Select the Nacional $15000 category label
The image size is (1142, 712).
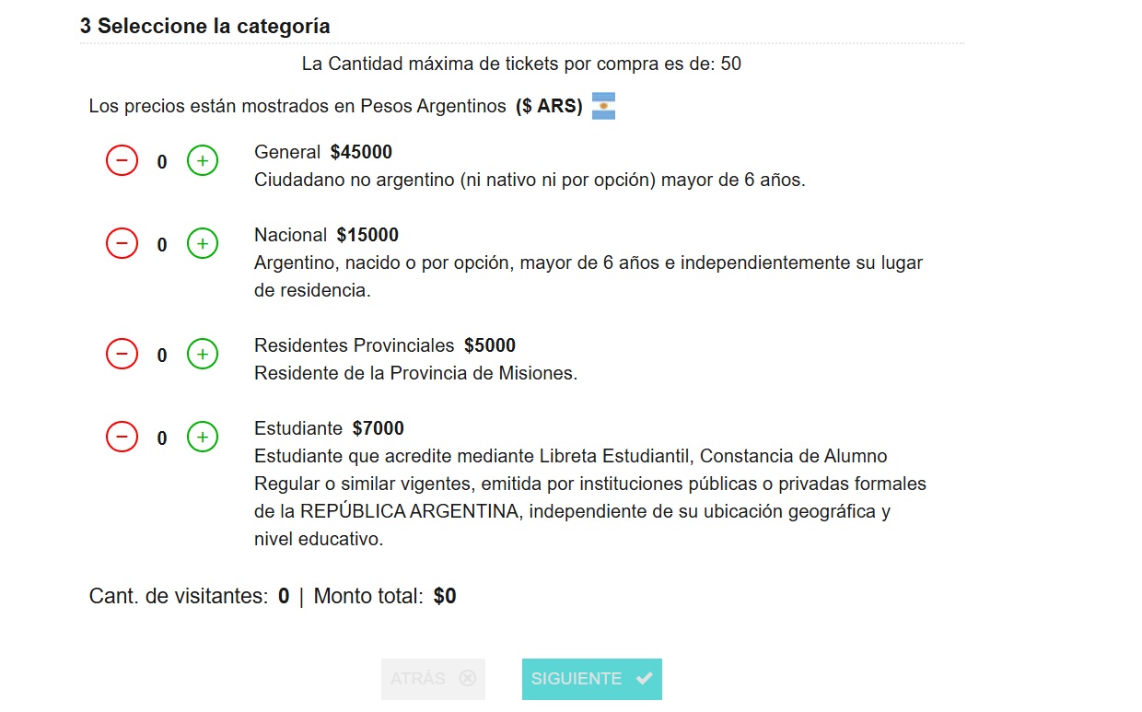pos(325,234)
